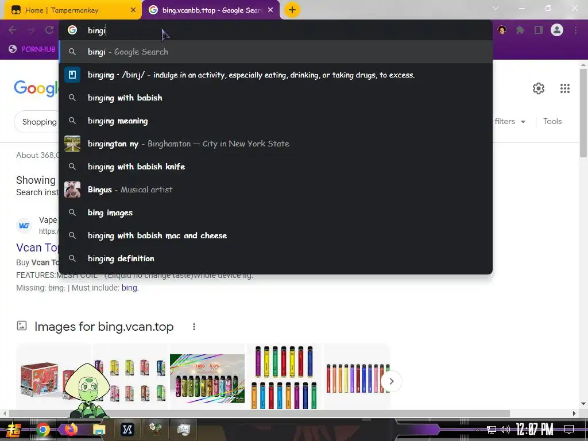
Task: Click the Peridot desktop mascot
Action: point(87,390)
